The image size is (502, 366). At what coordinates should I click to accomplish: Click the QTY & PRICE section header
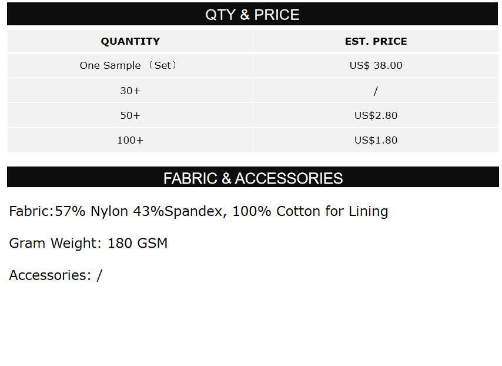coord(252,15)
